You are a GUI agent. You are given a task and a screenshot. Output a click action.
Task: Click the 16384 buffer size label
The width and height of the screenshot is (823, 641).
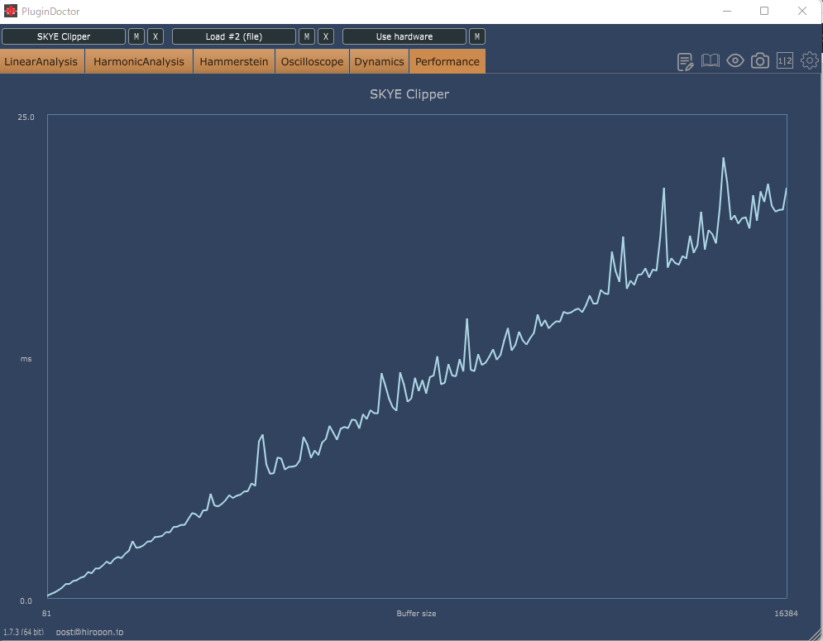tap(786, 613)
